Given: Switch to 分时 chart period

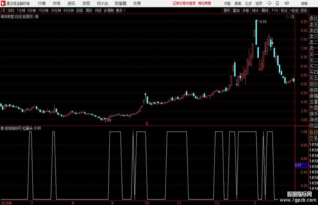Looking at the screenshot, I should click(11, 10).
